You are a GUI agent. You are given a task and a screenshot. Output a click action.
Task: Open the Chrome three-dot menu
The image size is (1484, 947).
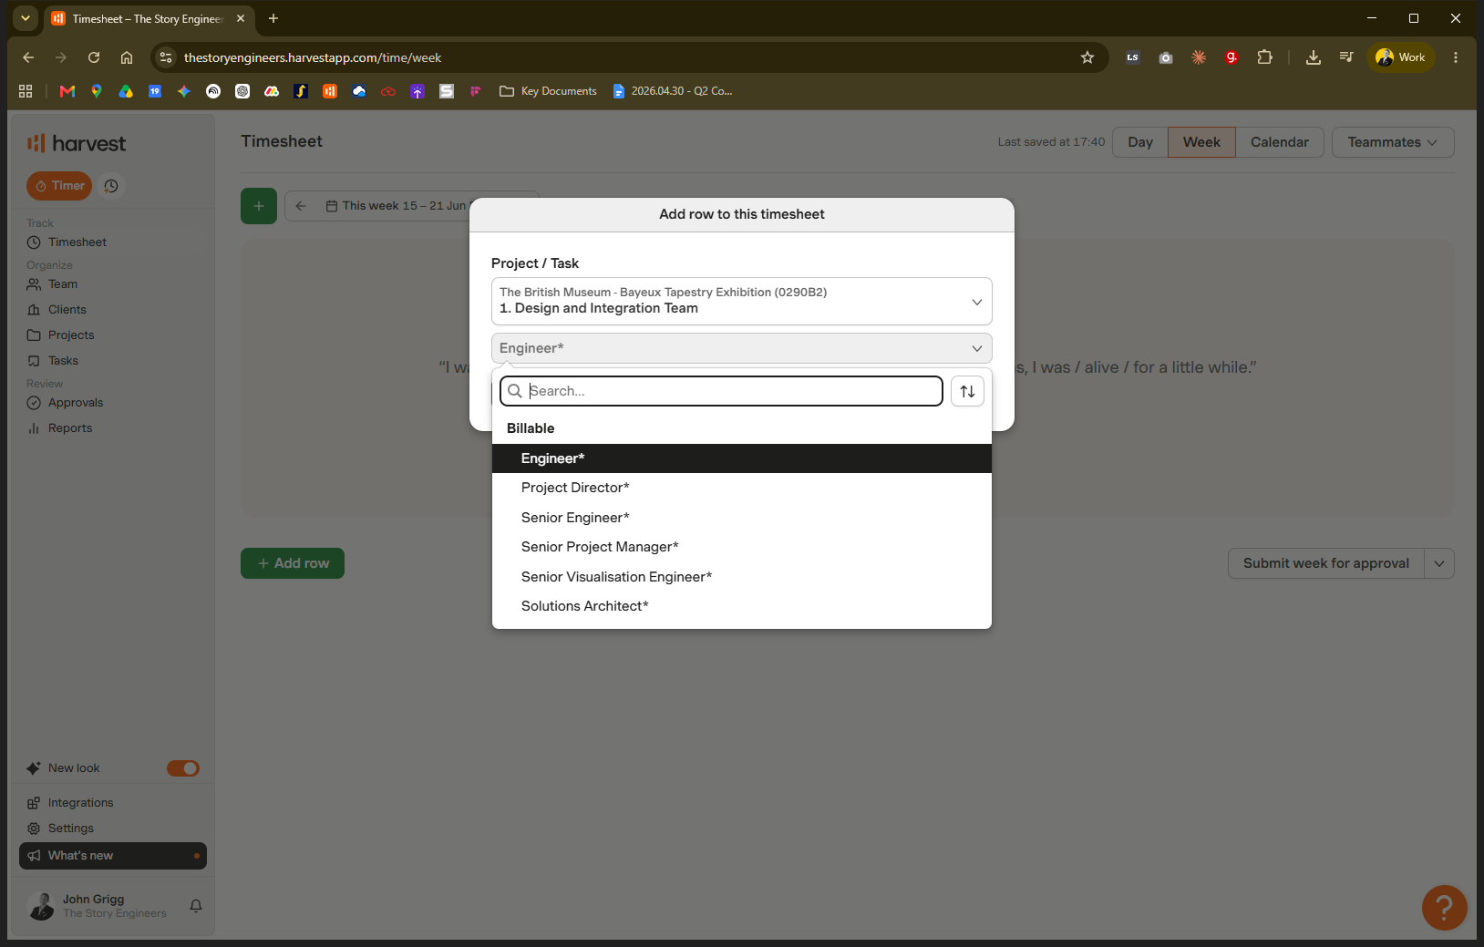[1456, 57]
